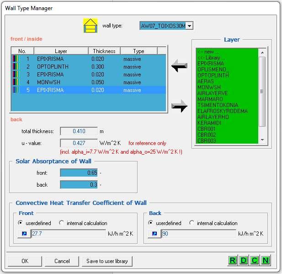The image size is (282, 274).
Task: Click the right arrow to remove layer
Action: [179, 106]
